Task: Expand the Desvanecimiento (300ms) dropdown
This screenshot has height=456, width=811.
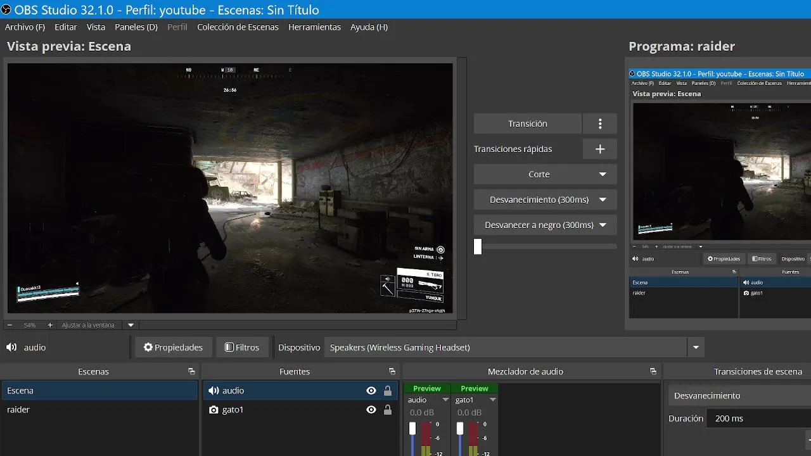Action: 603,199
